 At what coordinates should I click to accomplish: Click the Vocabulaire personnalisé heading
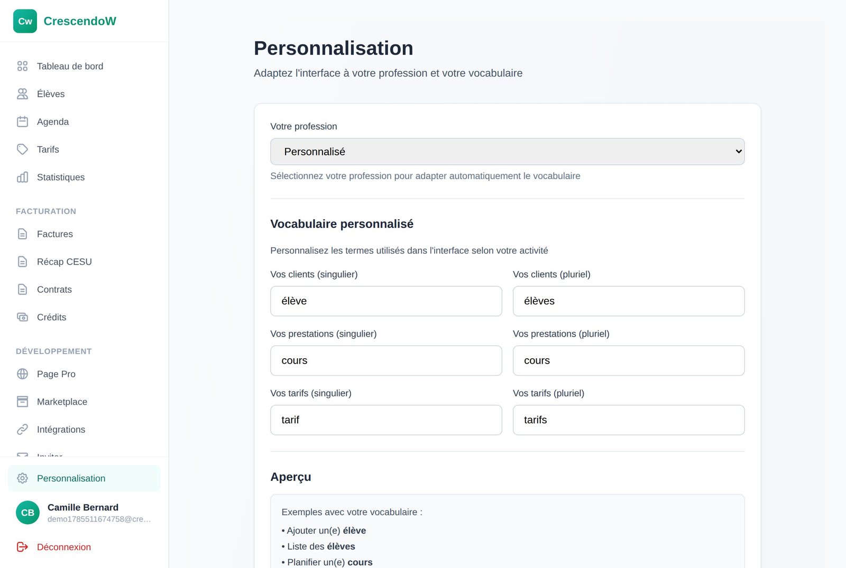pyautogui.click(x=342, y=224)
